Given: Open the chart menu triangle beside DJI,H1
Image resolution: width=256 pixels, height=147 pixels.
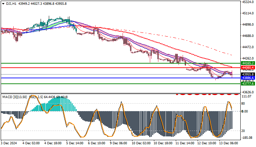Looking at the screenshot, I should (3, 4).
